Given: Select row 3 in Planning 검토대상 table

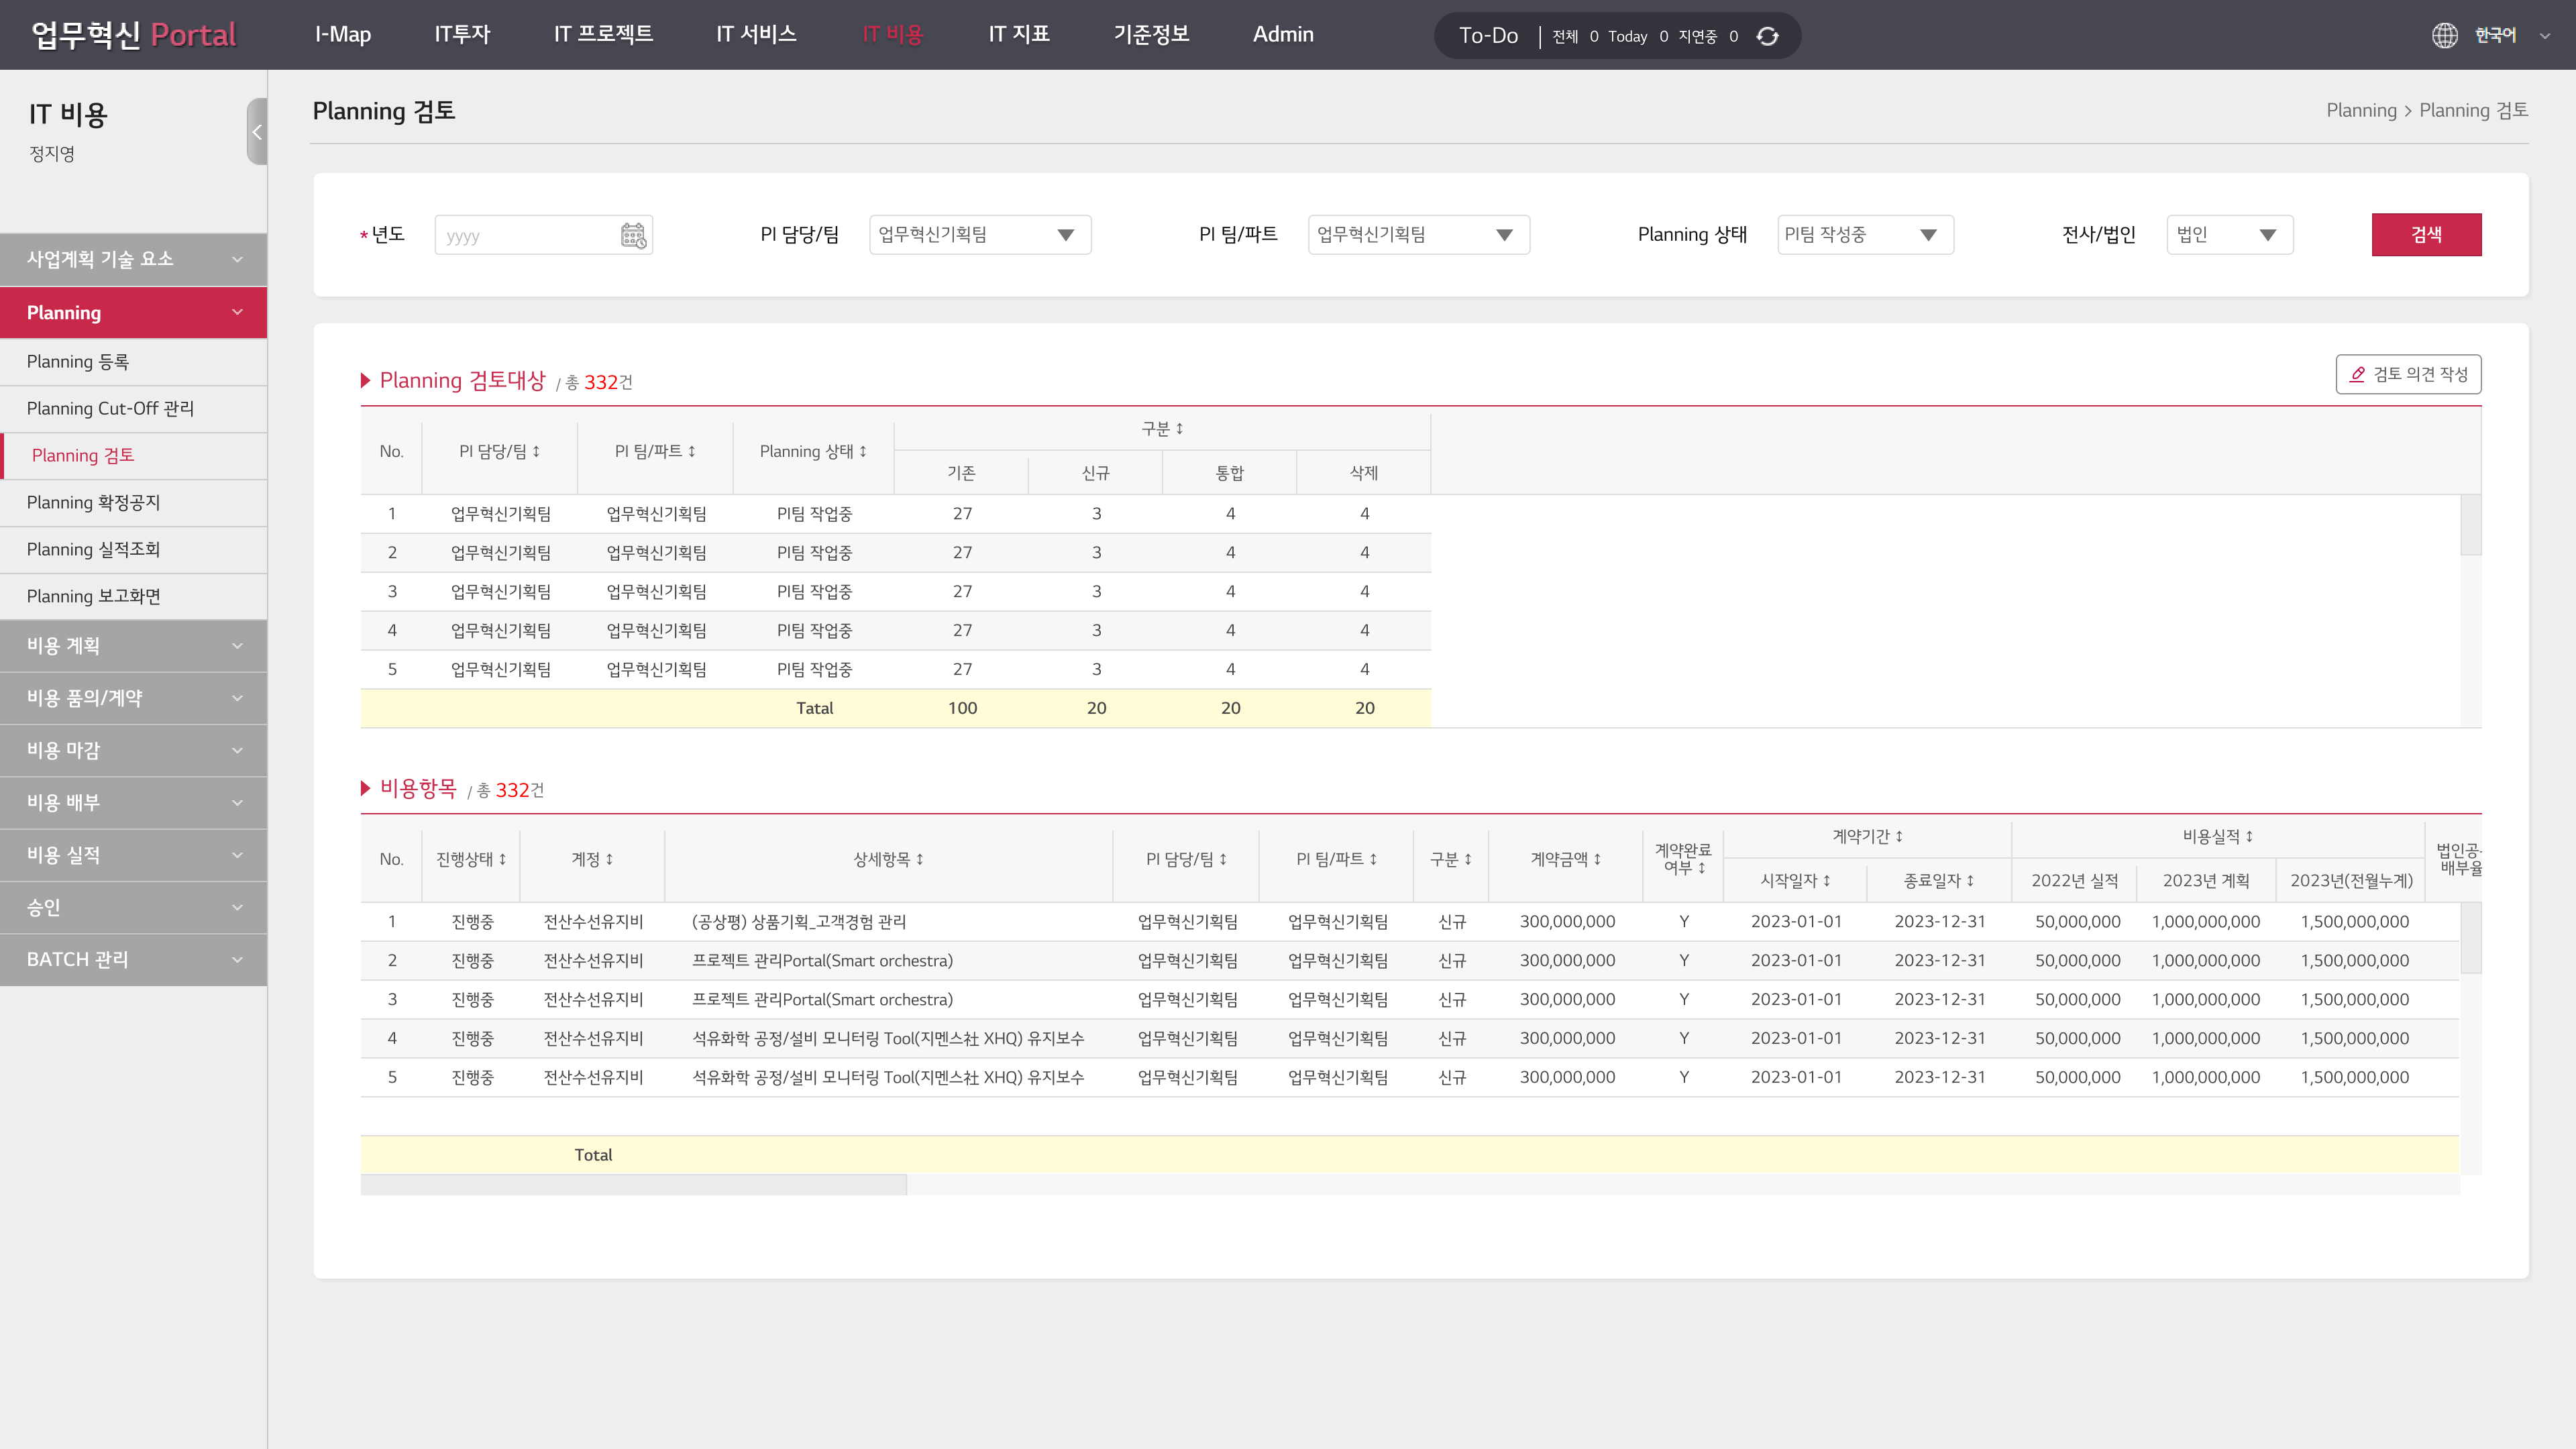Looking at the screenshot, I should coord(895,592).
